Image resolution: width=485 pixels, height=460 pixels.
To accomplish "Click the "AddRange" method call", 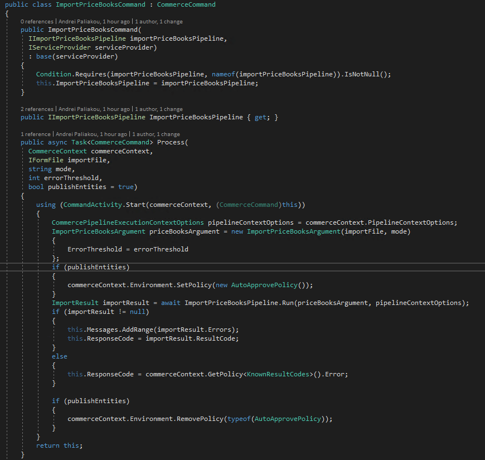I will pyautogui.click(x=138, y=330).
